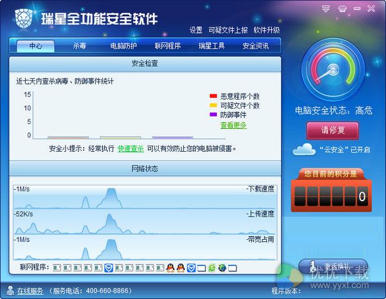Select window icon between shield and green browser

tap(201, 268)
